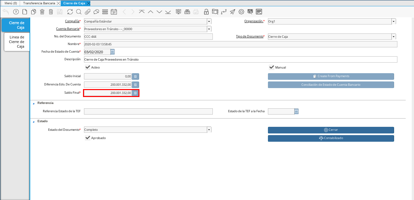Toggle grid view with the stacked lines icon
Viewport: 414px width, 200px height.
[x=105, y=12]
